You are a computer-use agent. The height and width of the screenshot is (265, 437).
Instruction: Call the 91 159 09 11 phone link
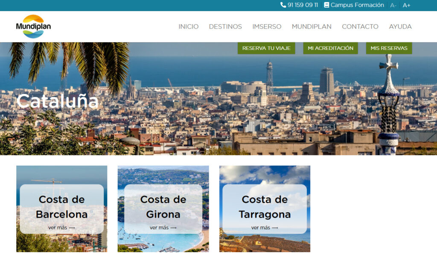[x=303, y=5]
